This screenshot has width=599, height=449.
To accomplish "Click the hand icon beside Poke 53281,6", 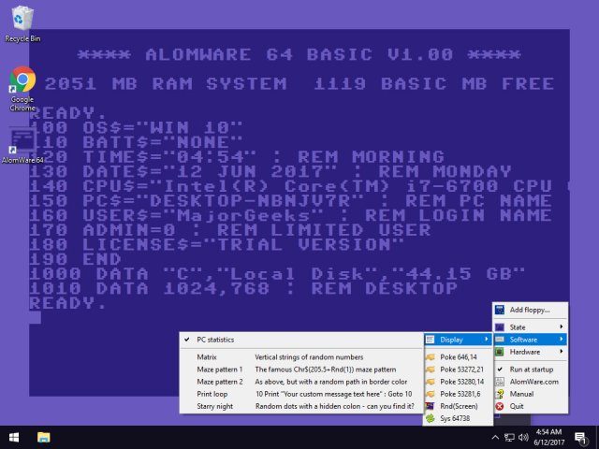I will click(x=431, y=394).
